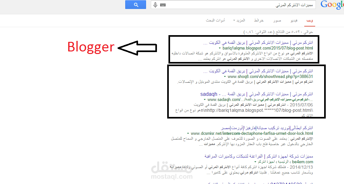This screenshot has height=184, width=344.
Task: Switch to the صور tab
Action: [277, 20]
